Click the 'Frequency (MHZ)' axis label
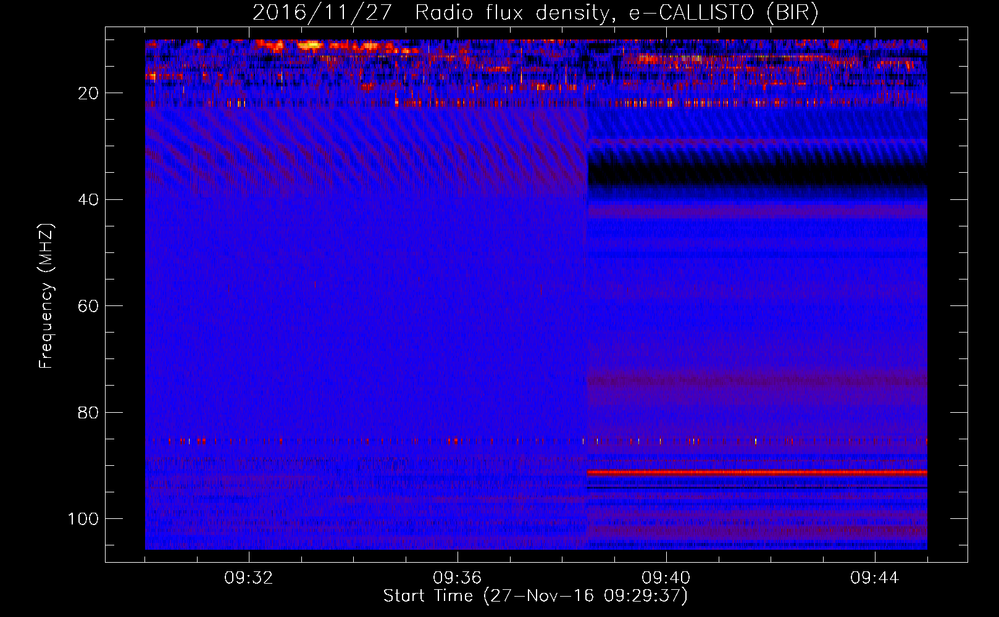 tap(47, 296)
